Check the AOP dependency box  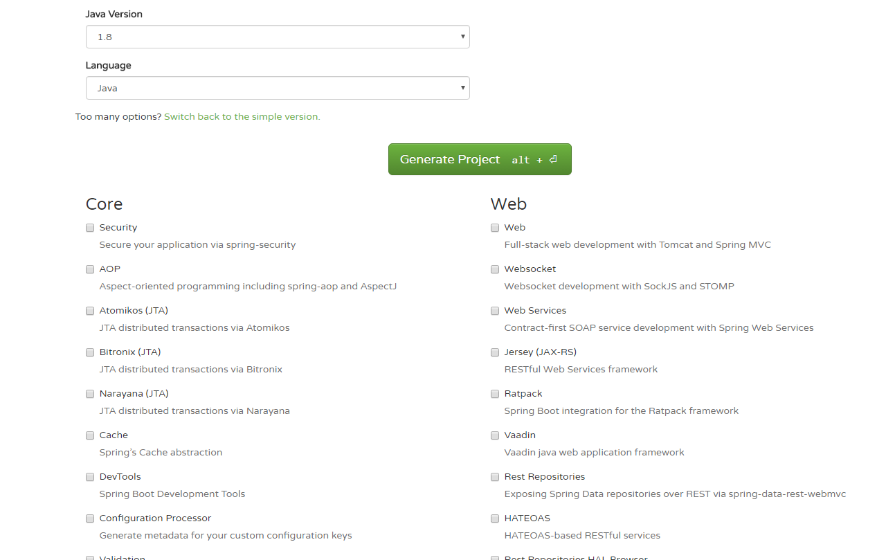pos(90,269)
